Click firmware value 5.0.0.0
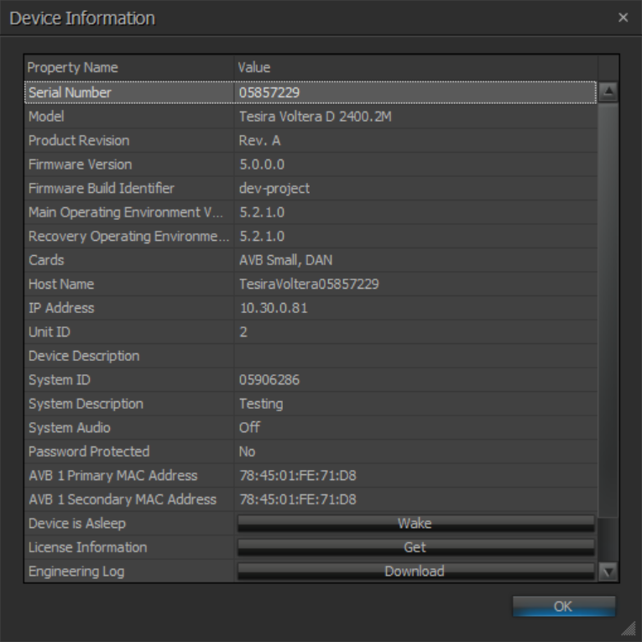 [x=262, y=164]
